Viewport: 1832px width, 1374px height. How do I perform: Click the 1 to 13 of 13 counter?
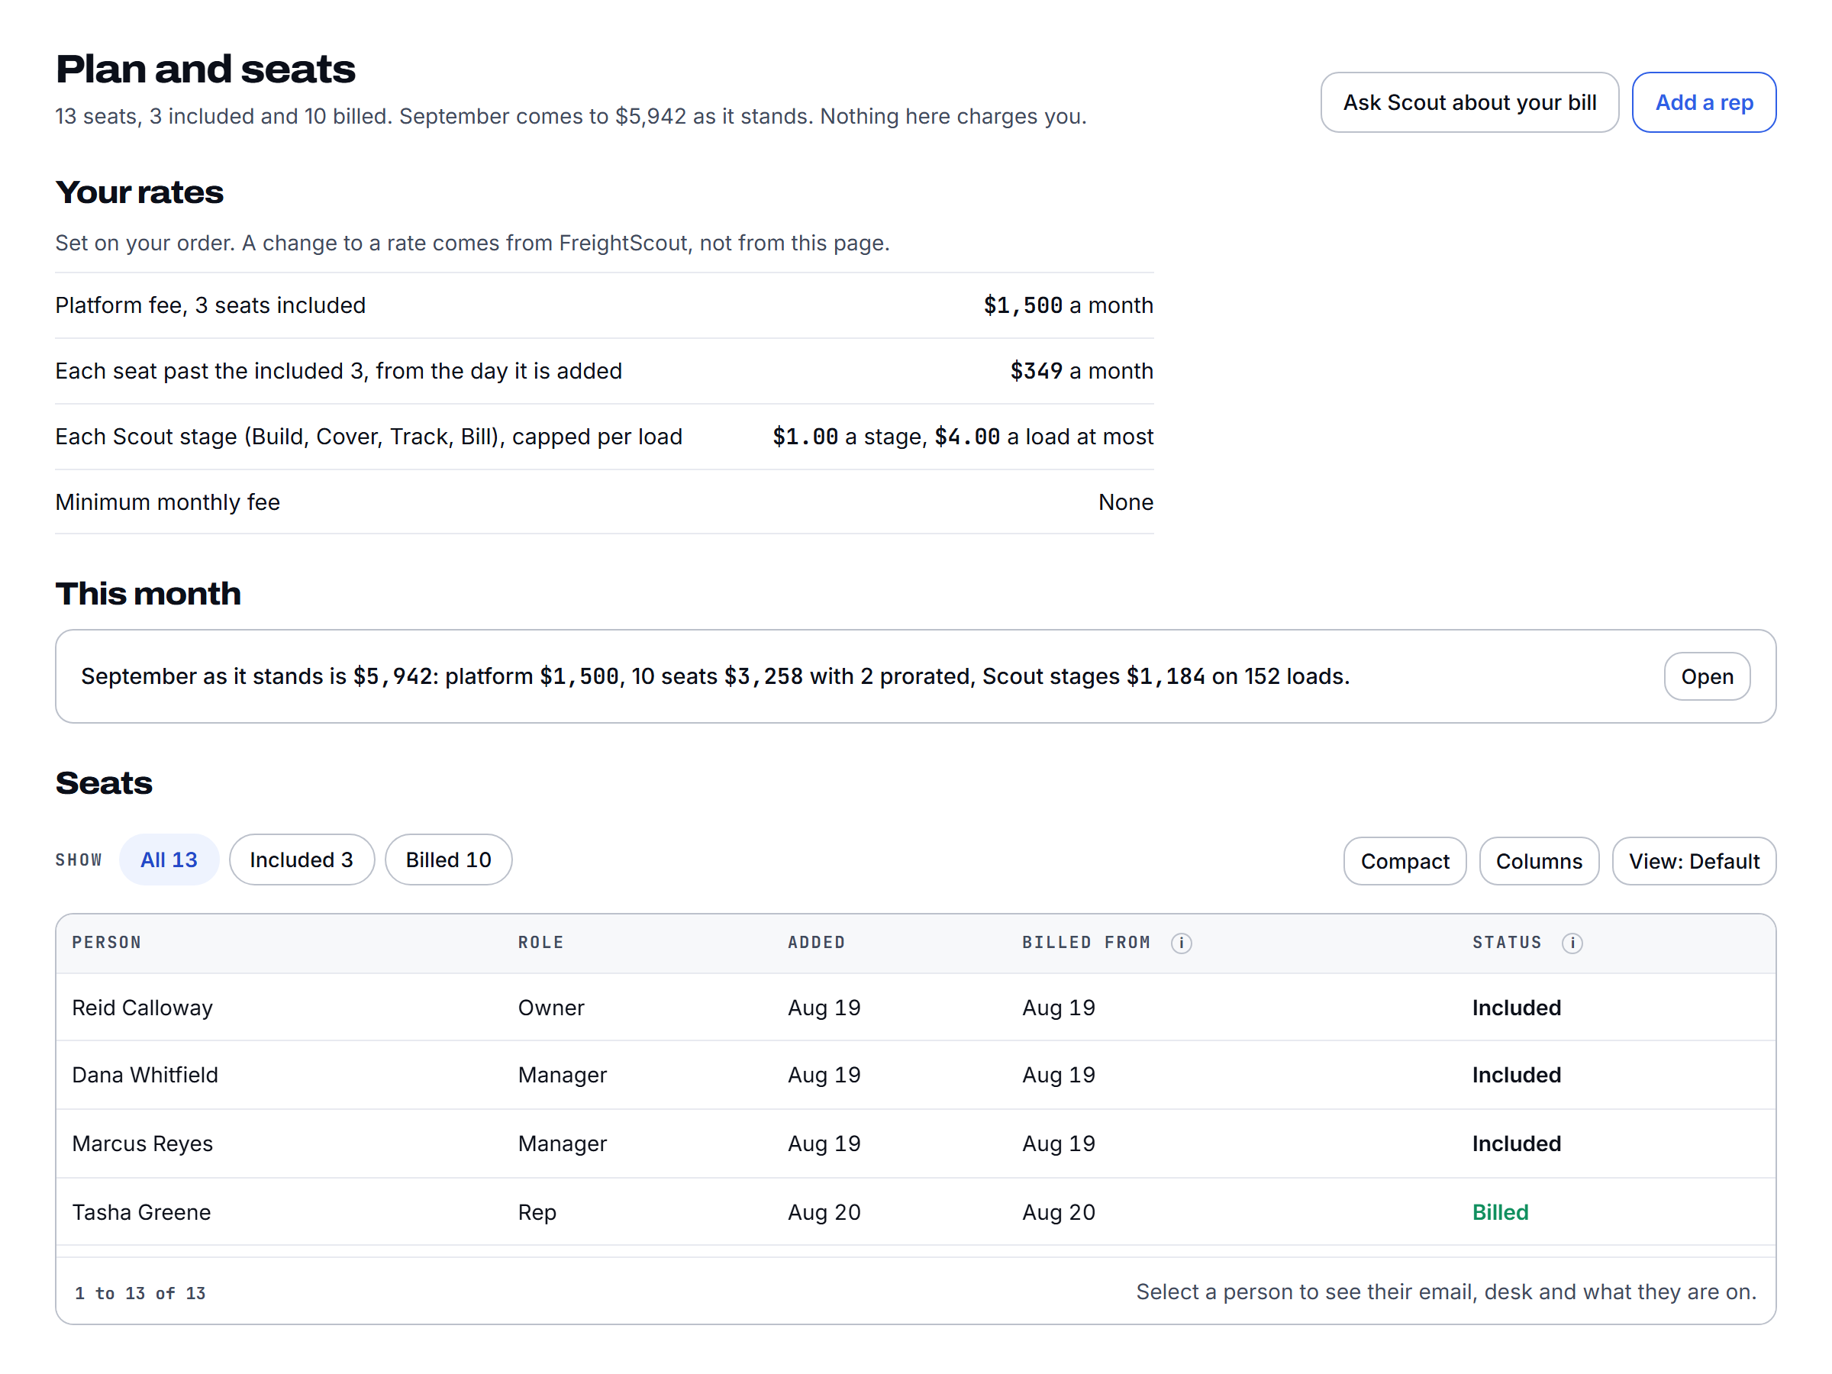click(140, 1293)
